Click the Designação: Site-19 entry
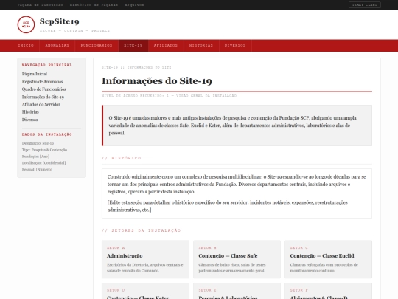The height and width of the screenshot is (299, 398). (x=38, y=143)
